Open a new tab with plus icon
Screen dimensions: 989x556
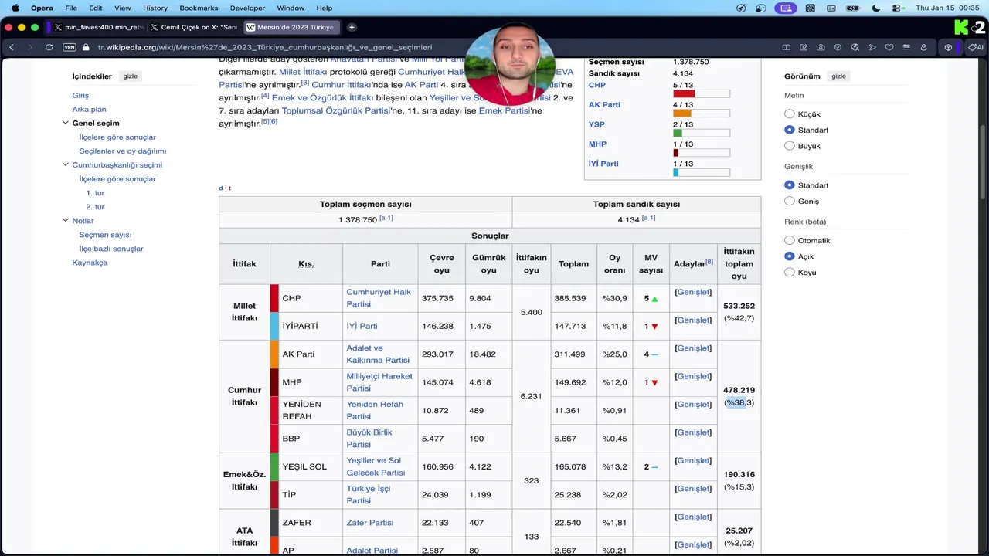point(352,27)
